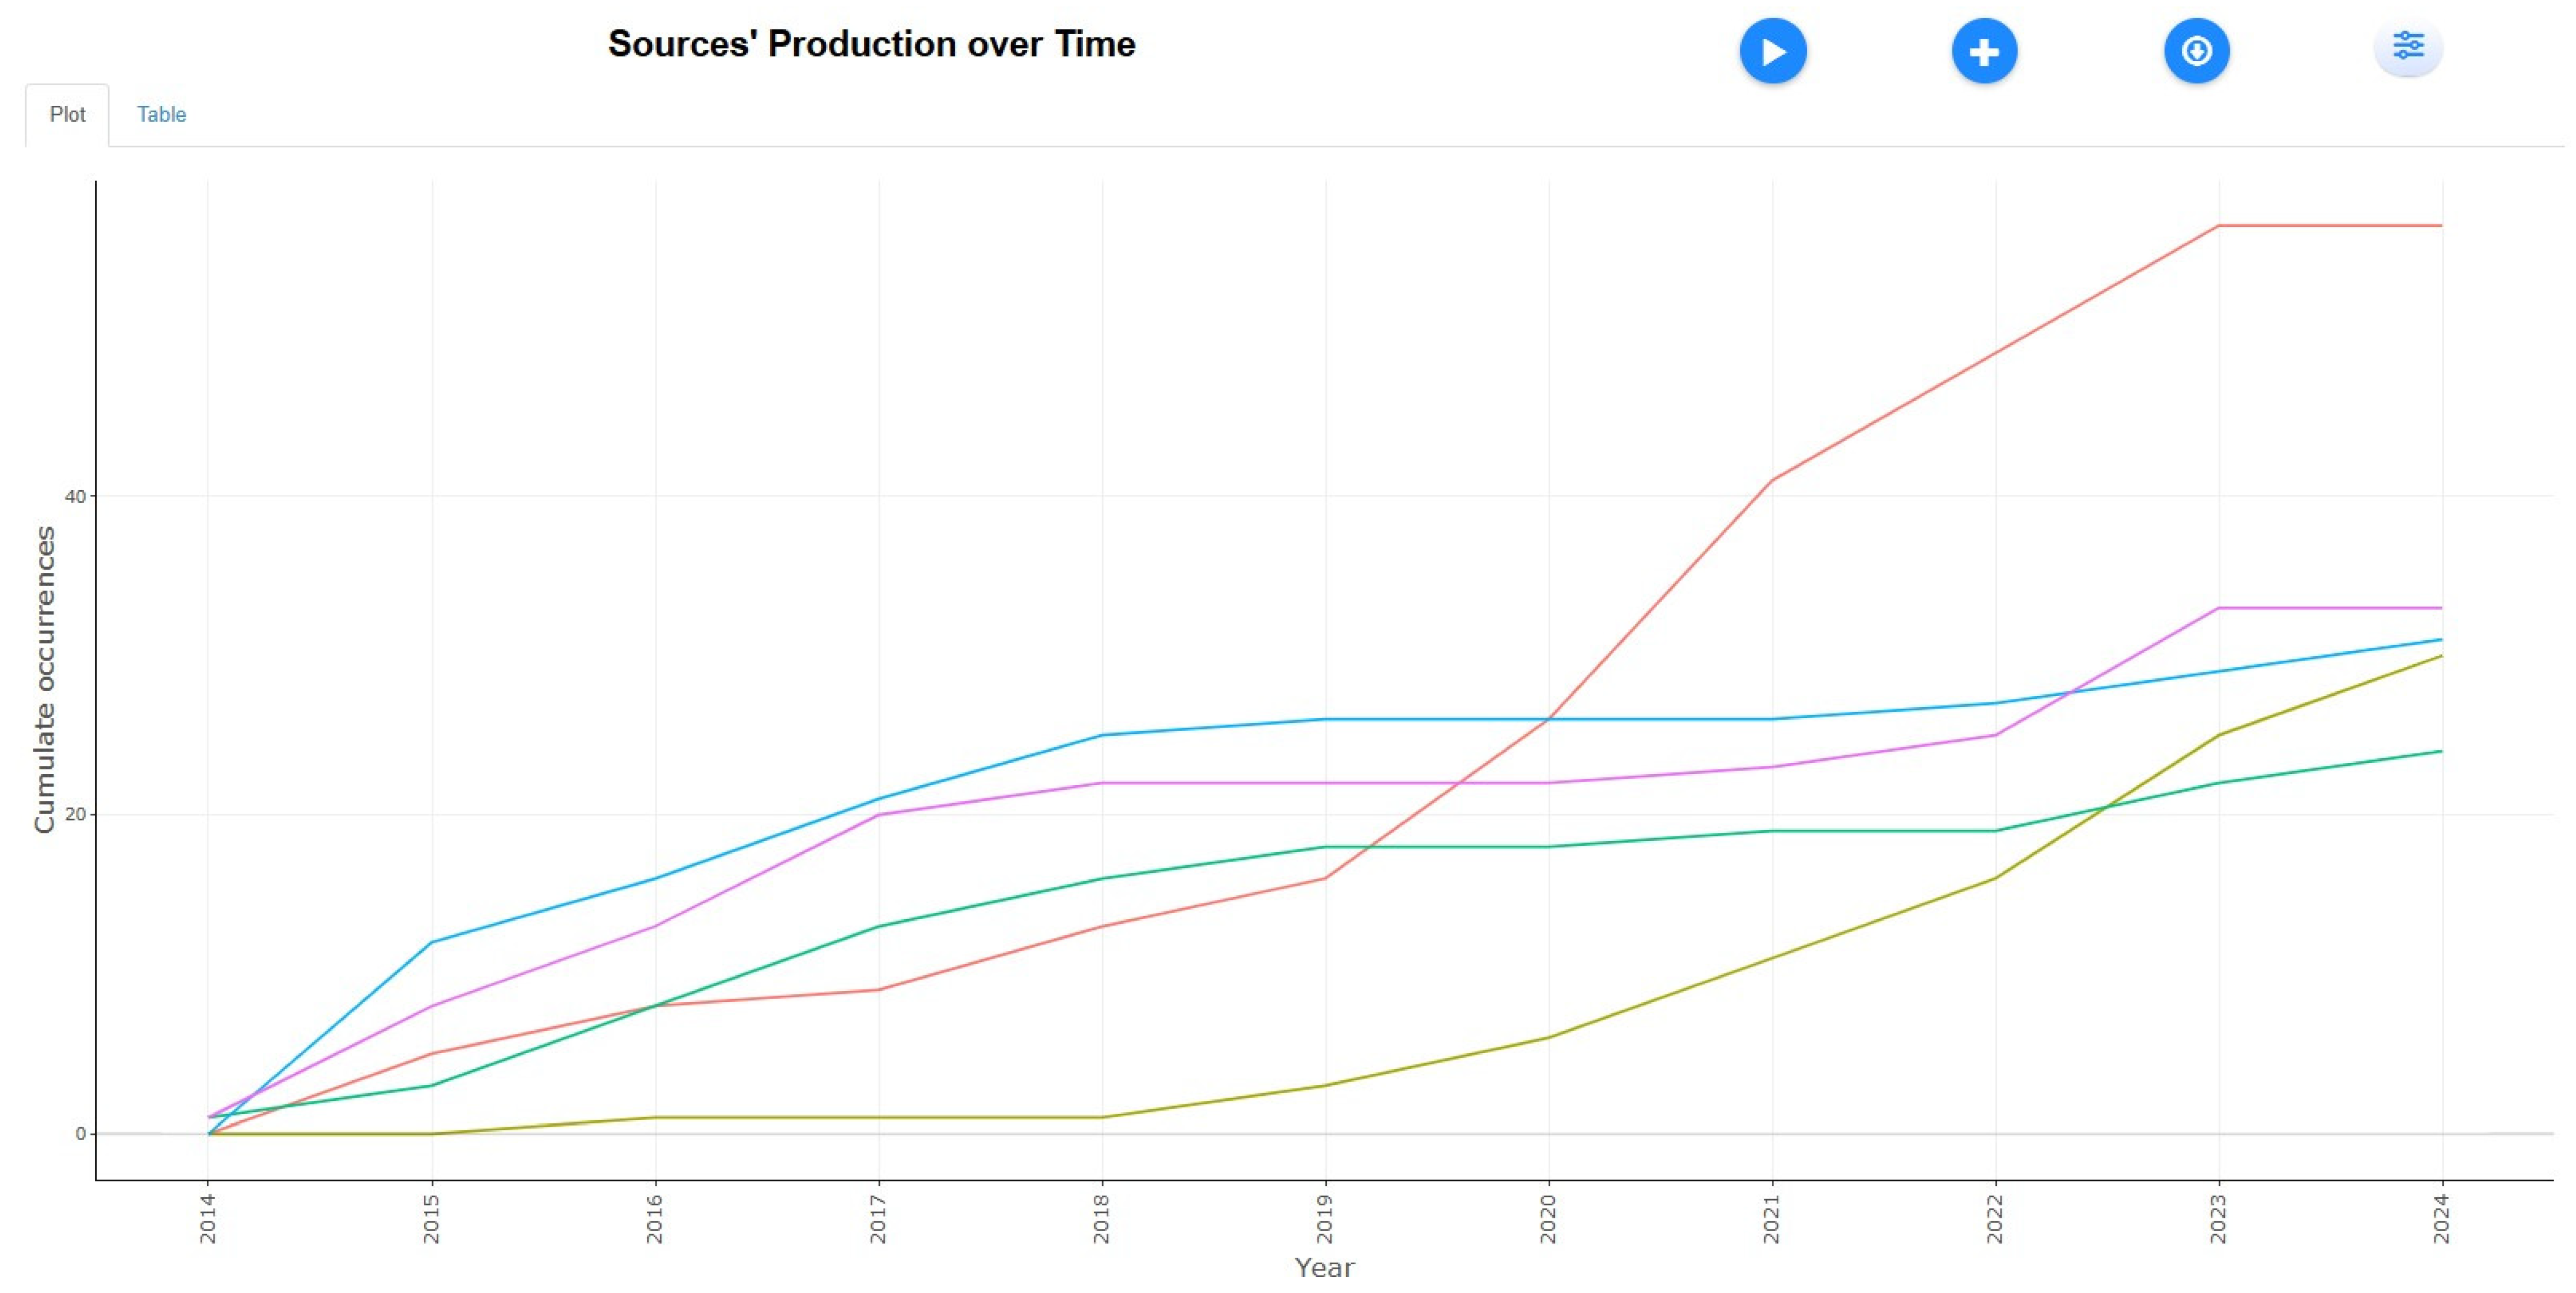Click olive line's data point at 2022
The height and width of the screenshot is (1293, 2576).
point(1995,878)
